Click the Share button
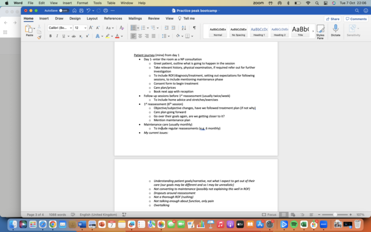 (x=332, y=19)
